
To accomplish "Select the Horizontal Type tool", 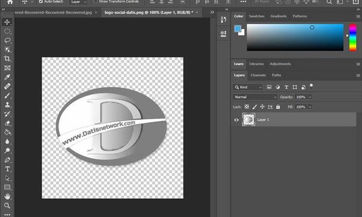I will [x=7, y=169].
